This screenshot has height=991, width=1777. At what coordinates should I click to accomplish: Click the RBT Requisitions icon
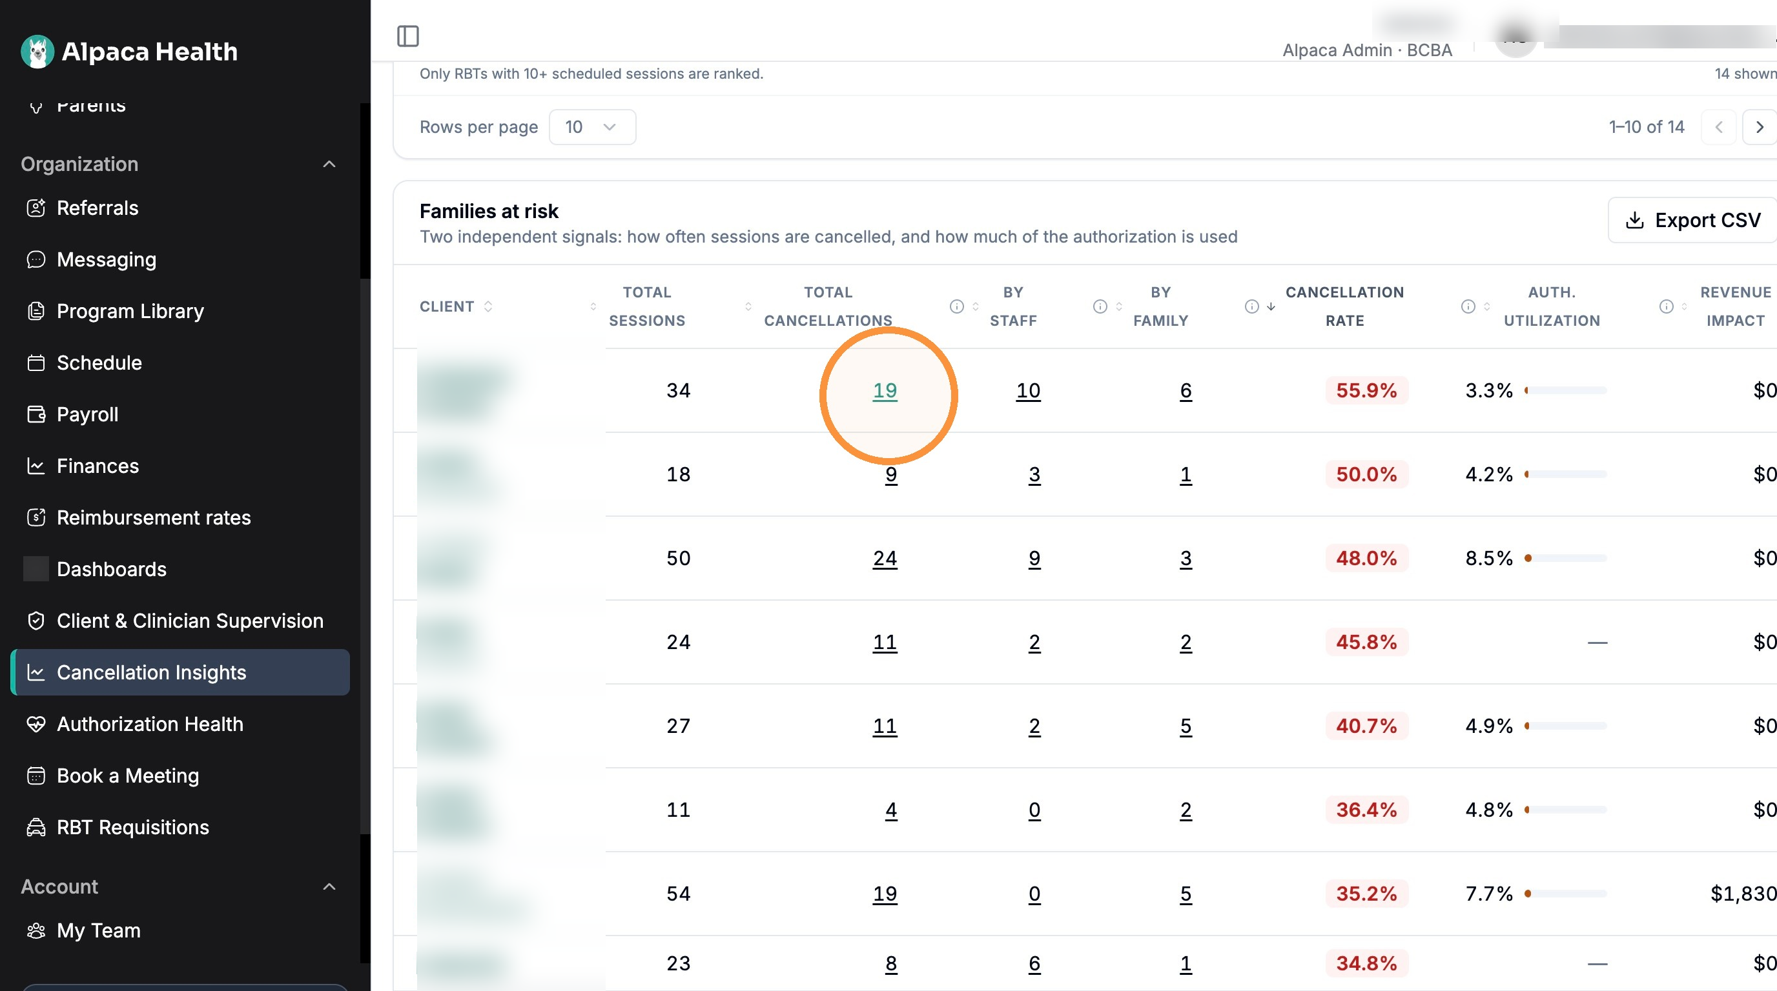pyautogui.click(x=36, y=828)
